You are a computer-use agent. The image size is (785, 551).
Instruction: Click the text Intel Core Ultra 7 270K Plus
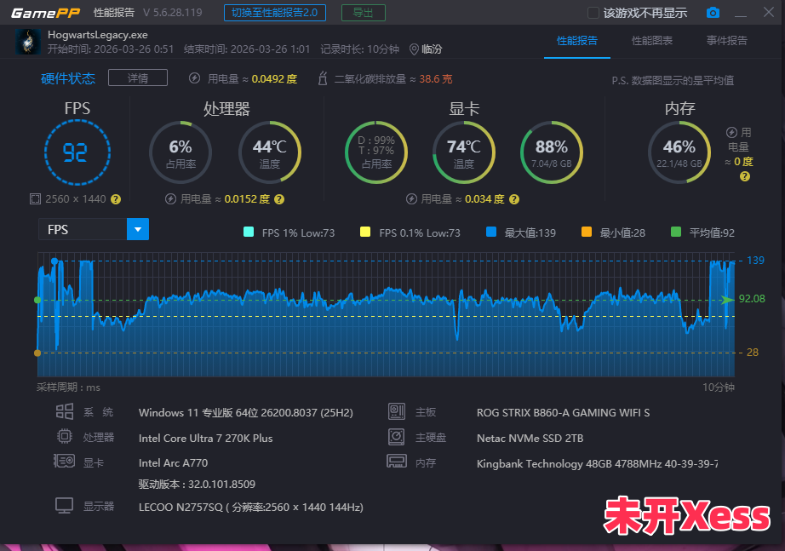pos(206,439)
